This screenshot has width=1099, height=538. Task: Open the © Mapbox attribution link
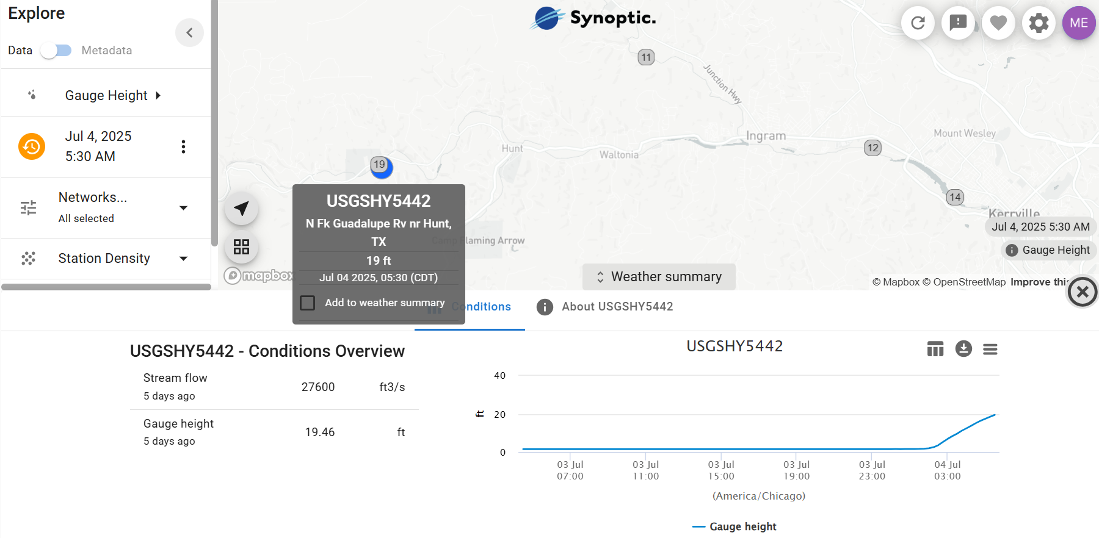(x=896, y=282)
